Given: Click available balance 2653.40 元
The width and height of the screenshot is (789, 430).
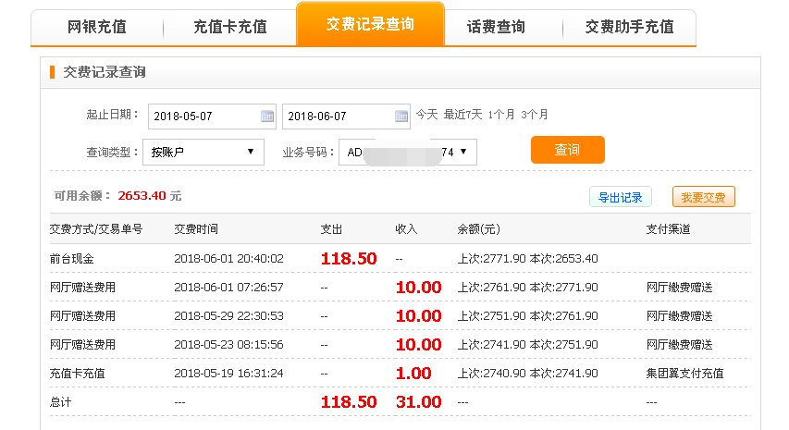Looking at the screenshot, I should 150,196.
